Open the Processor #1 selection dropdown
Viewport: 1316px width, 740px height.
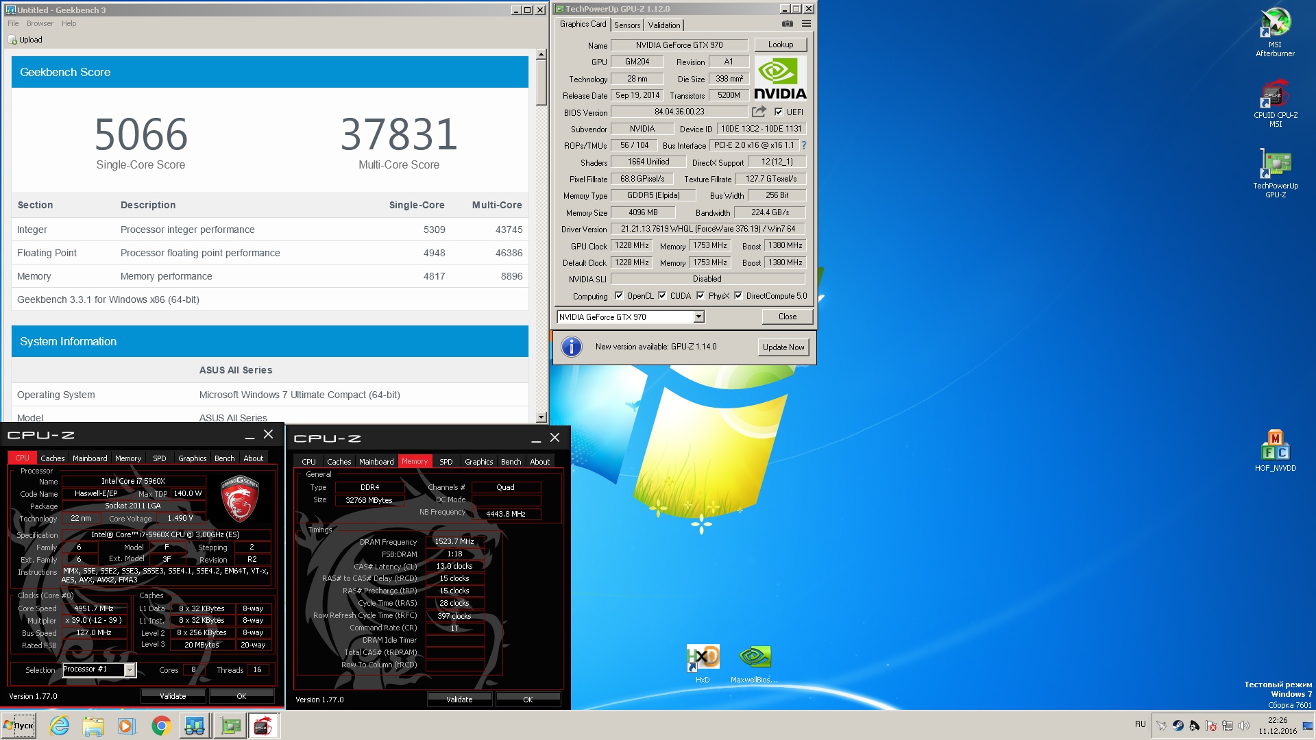[130, 669]
